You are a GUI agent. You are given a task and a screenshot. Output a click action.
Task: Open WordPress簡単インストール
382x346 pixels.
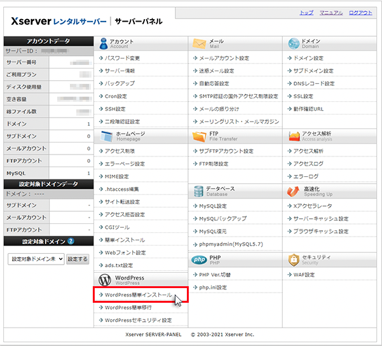pos(138,294)
